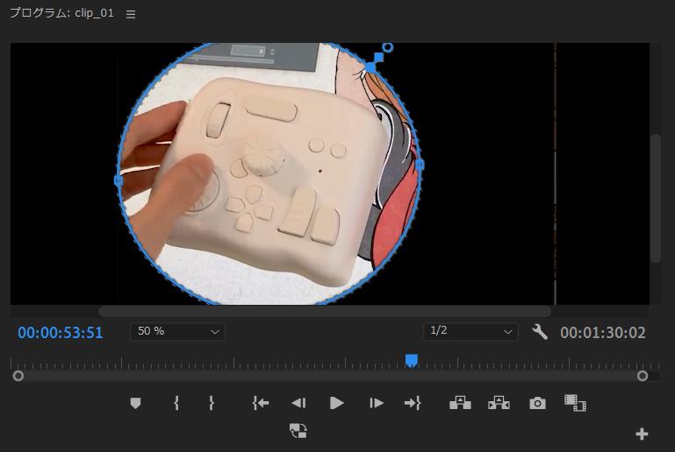Click the mask vertex on the circle's right edge
Image resolution: width=675 pixels, height=452 pixels.
point(420,164)
